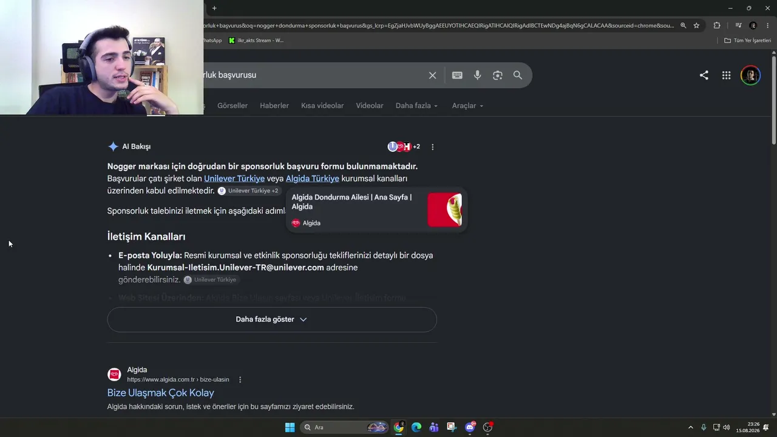Switch to the Kısa videolar tab

click(322, 106)
